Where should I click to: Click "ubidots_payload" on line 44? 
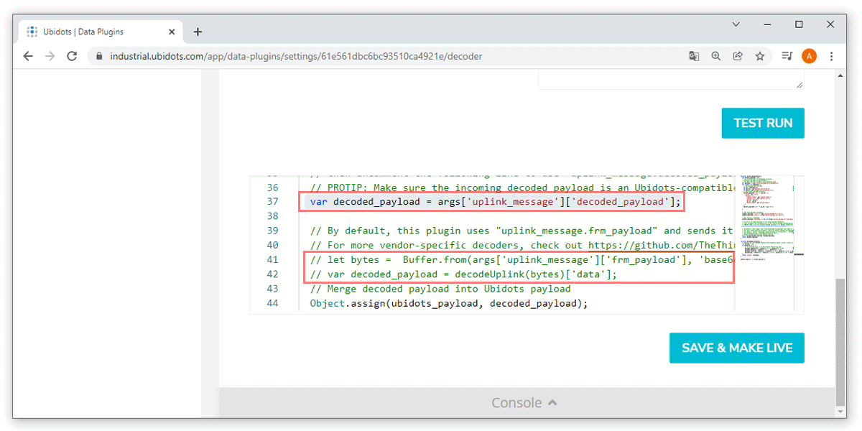[x=435, y=304]
